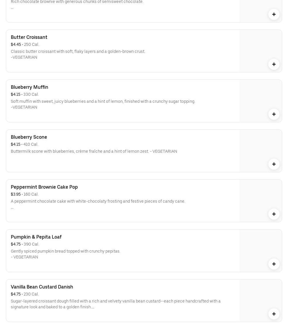Screen dimensions: 288x325
Task: Add Butter Croissant to the order
Action: [274, 64]
